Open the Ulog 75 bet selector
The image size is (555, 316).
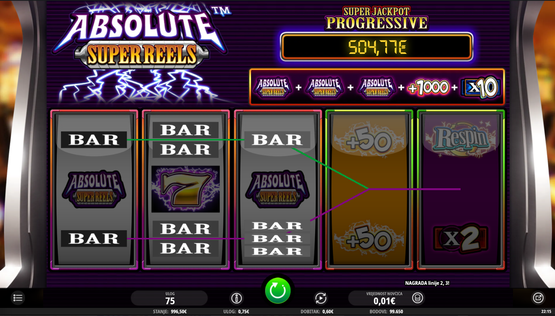169,298
